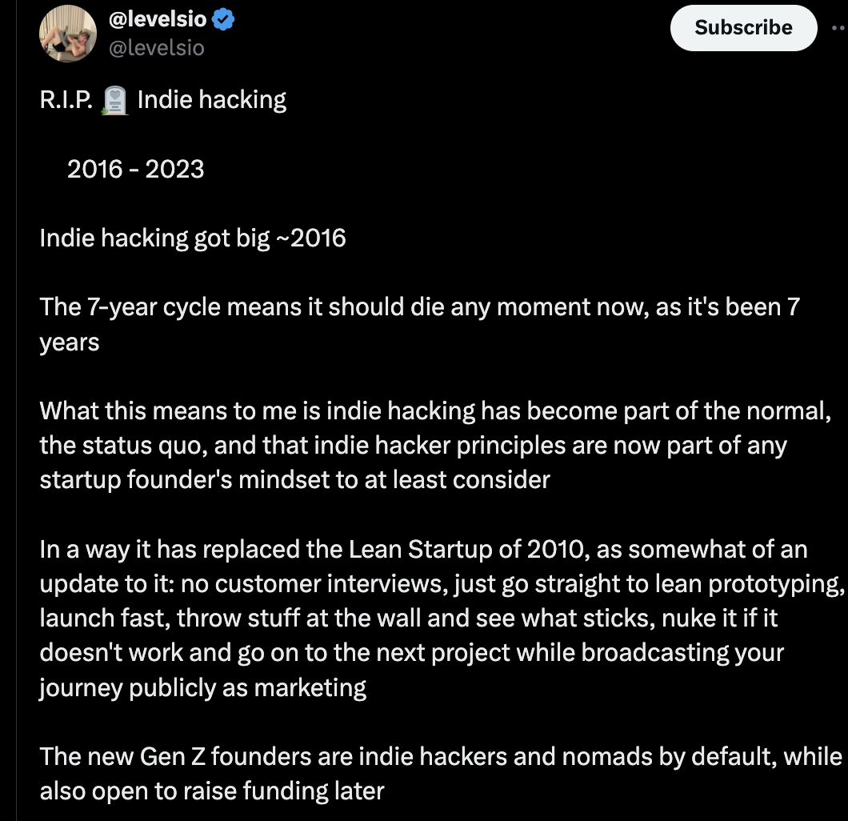
Task: Click the "The new Gen Z founders" line
Action: click(x=440, y=756)
